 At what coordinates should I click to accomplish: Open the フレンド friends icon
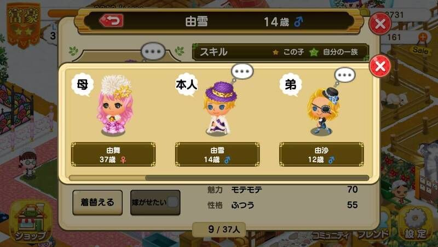pyautogui.click(x=373, y=234)
